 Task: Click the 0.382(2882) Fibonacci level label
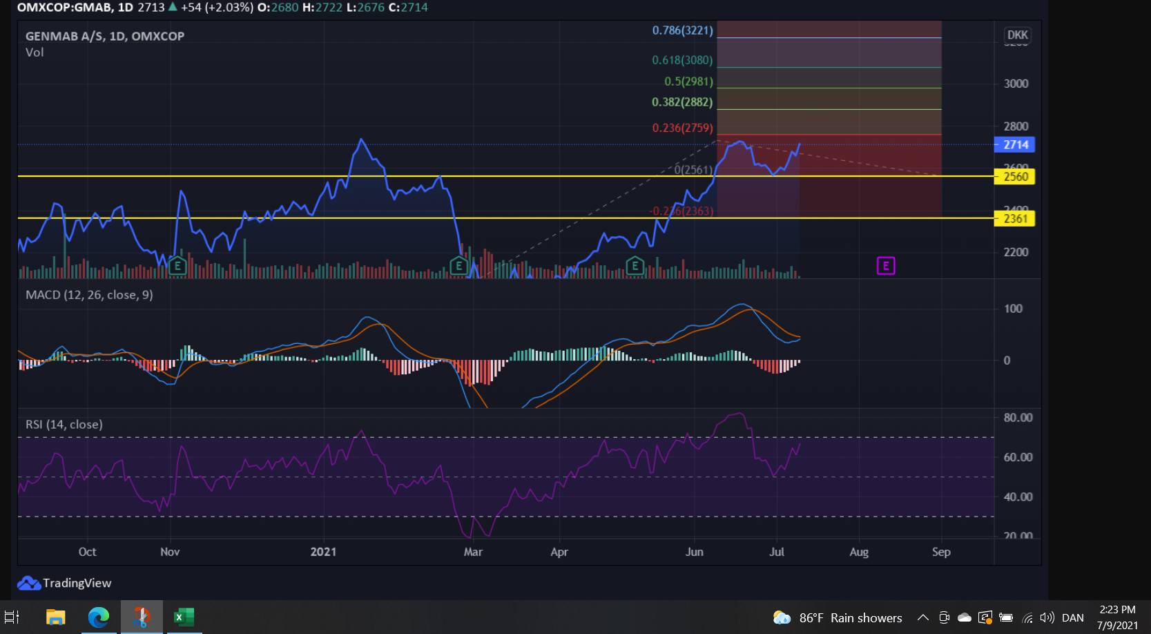[682, 102]
